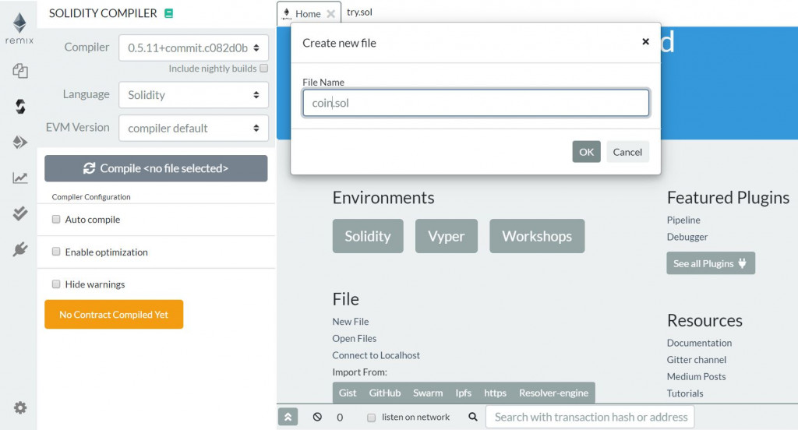Select the Vyper environment button

click(x=447, y=236)
